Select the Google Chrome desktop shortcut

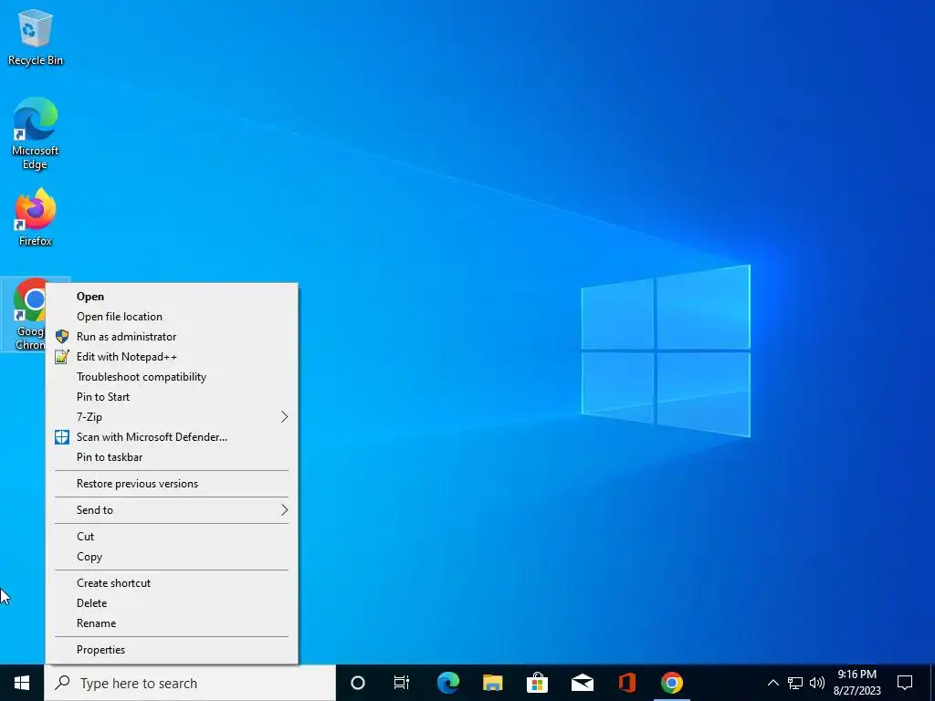coord(24,314)
